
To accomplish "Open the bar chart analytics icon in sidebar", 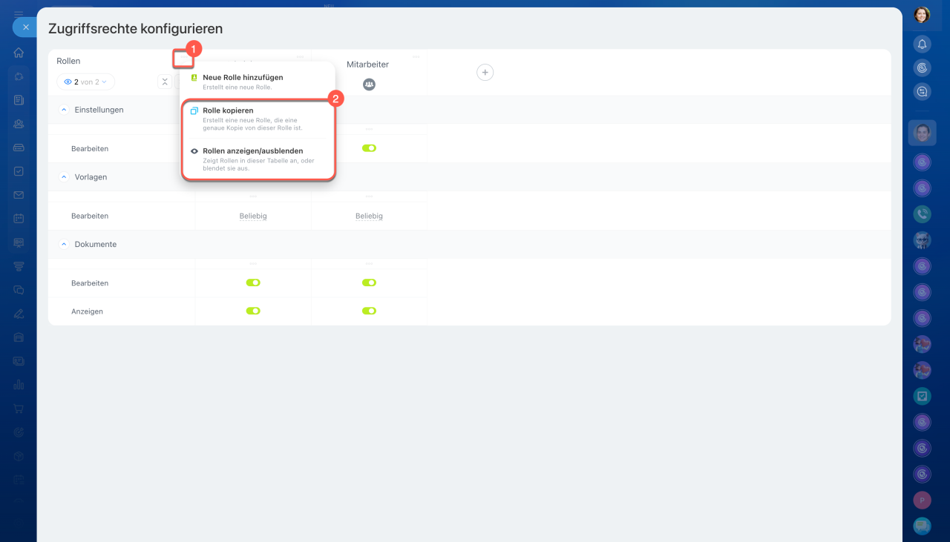I will coord(19,385).
